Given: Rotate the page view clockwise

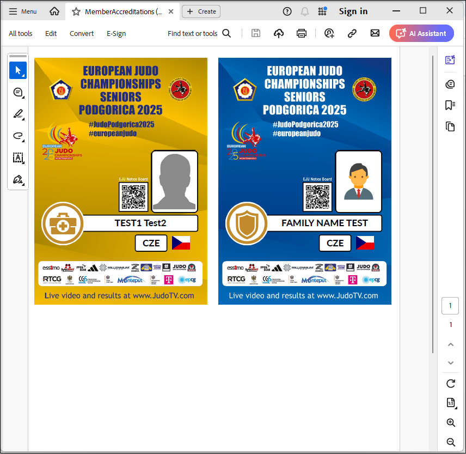Looking at the screenshot, I should 450,383.
